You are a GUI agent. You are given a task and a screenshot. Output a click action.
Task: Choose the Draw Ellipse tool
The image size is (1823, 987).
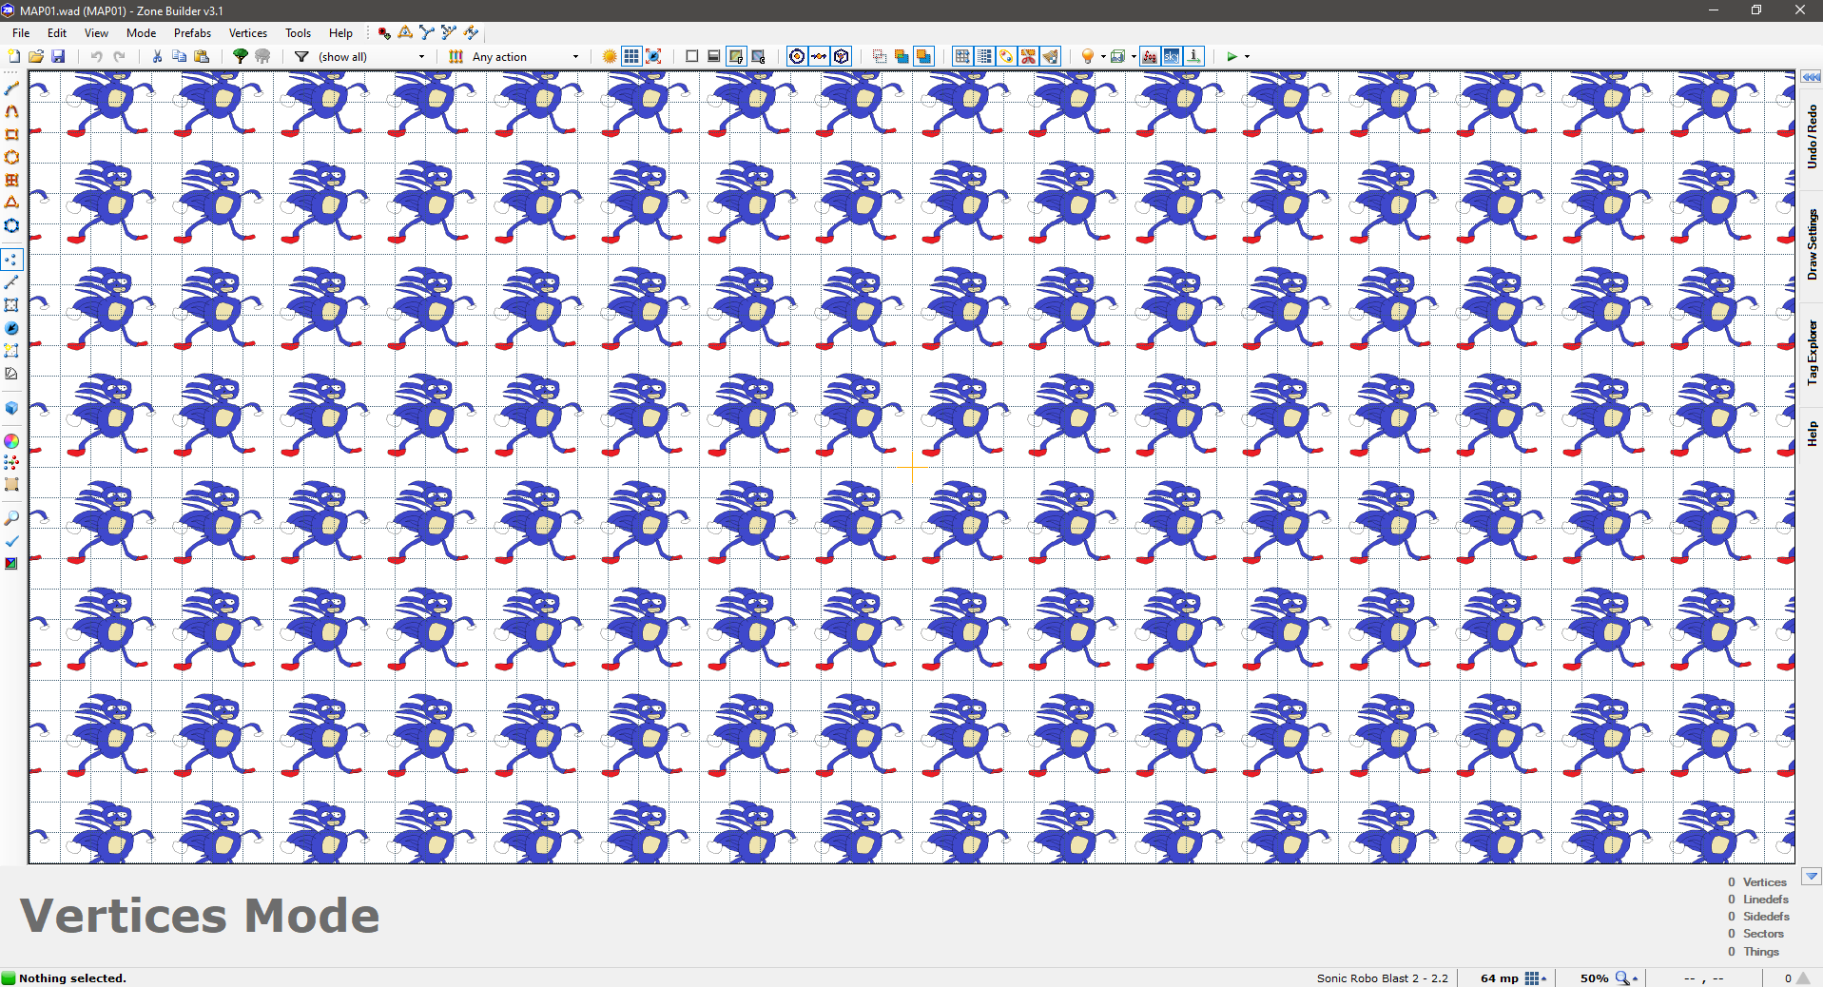click(x=11, y=157)
